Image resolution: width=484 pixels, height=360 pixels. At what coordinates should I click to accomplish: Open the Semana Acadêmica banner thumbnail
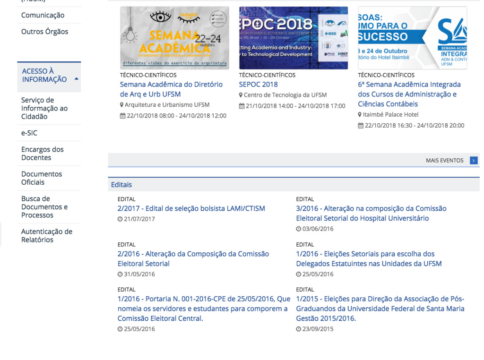tap(174, 38)
